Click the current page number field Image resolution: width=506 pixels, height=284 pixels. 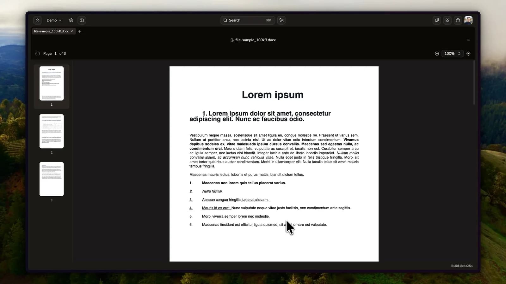click(x=55, y=54)
